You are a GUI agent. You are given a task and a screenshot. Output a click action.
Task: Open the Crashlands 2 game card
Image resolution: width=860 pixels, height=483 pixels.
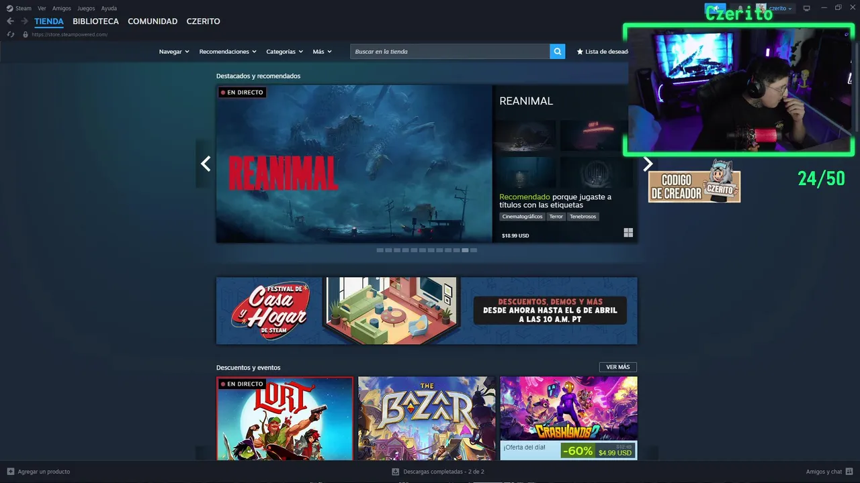(568, 419)
